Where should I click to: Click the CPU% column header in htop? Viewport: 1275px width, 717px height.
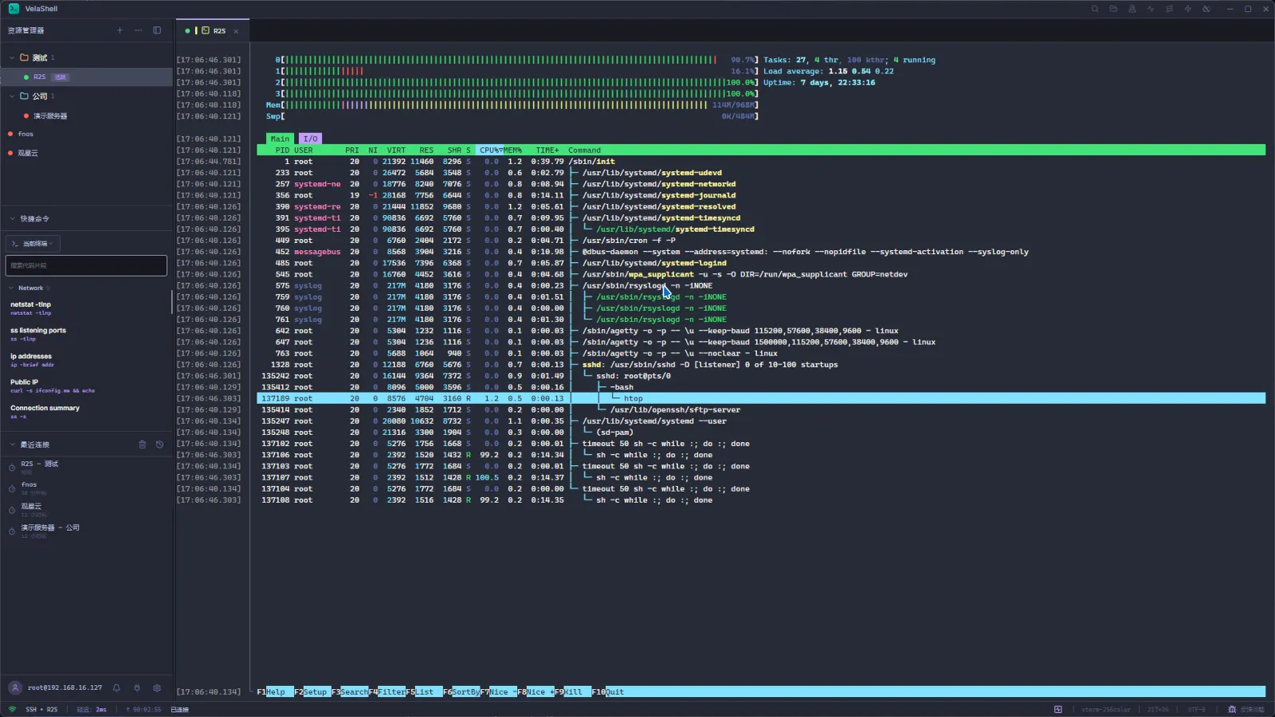click(489, 150)
